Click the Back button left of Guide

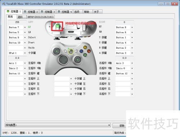66,52
